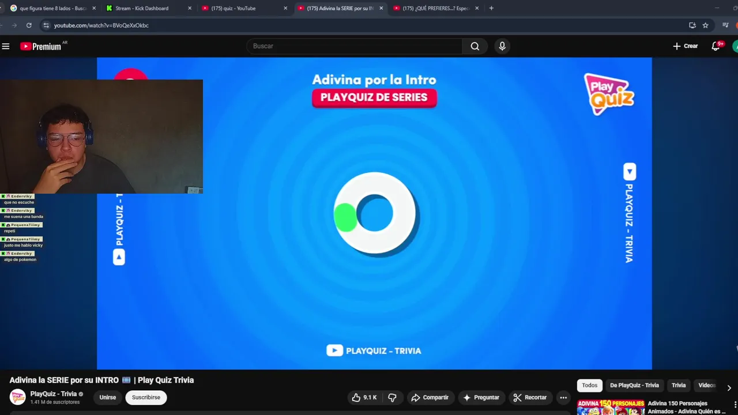
Task: Click the Suscribirse button
Action: click(x=146, y=397)
